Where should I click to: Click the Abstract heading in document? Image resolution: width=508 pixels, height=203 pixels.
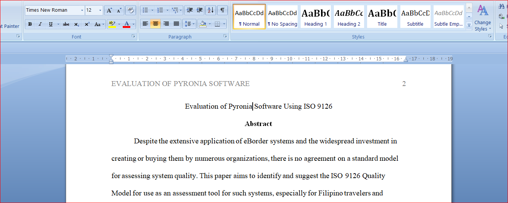click(x=258, y=124)
